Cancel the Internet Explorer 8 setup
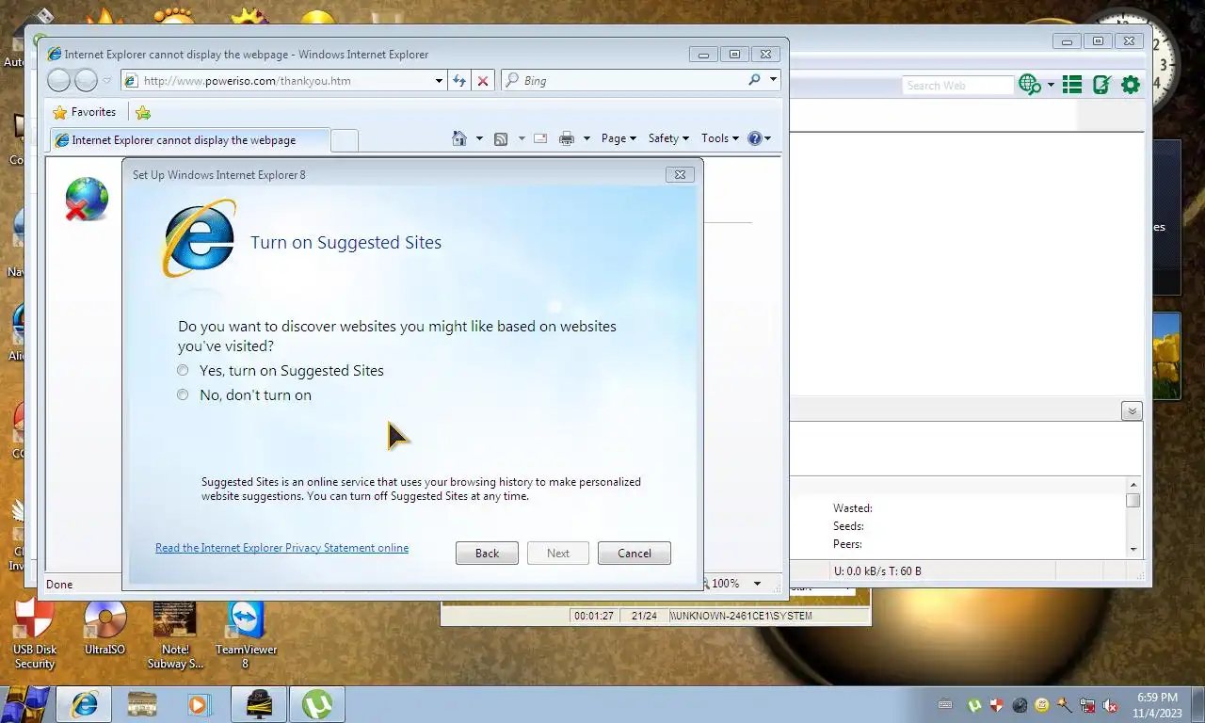This screenshot has height=723, width=1205. (x=634, y=553)
